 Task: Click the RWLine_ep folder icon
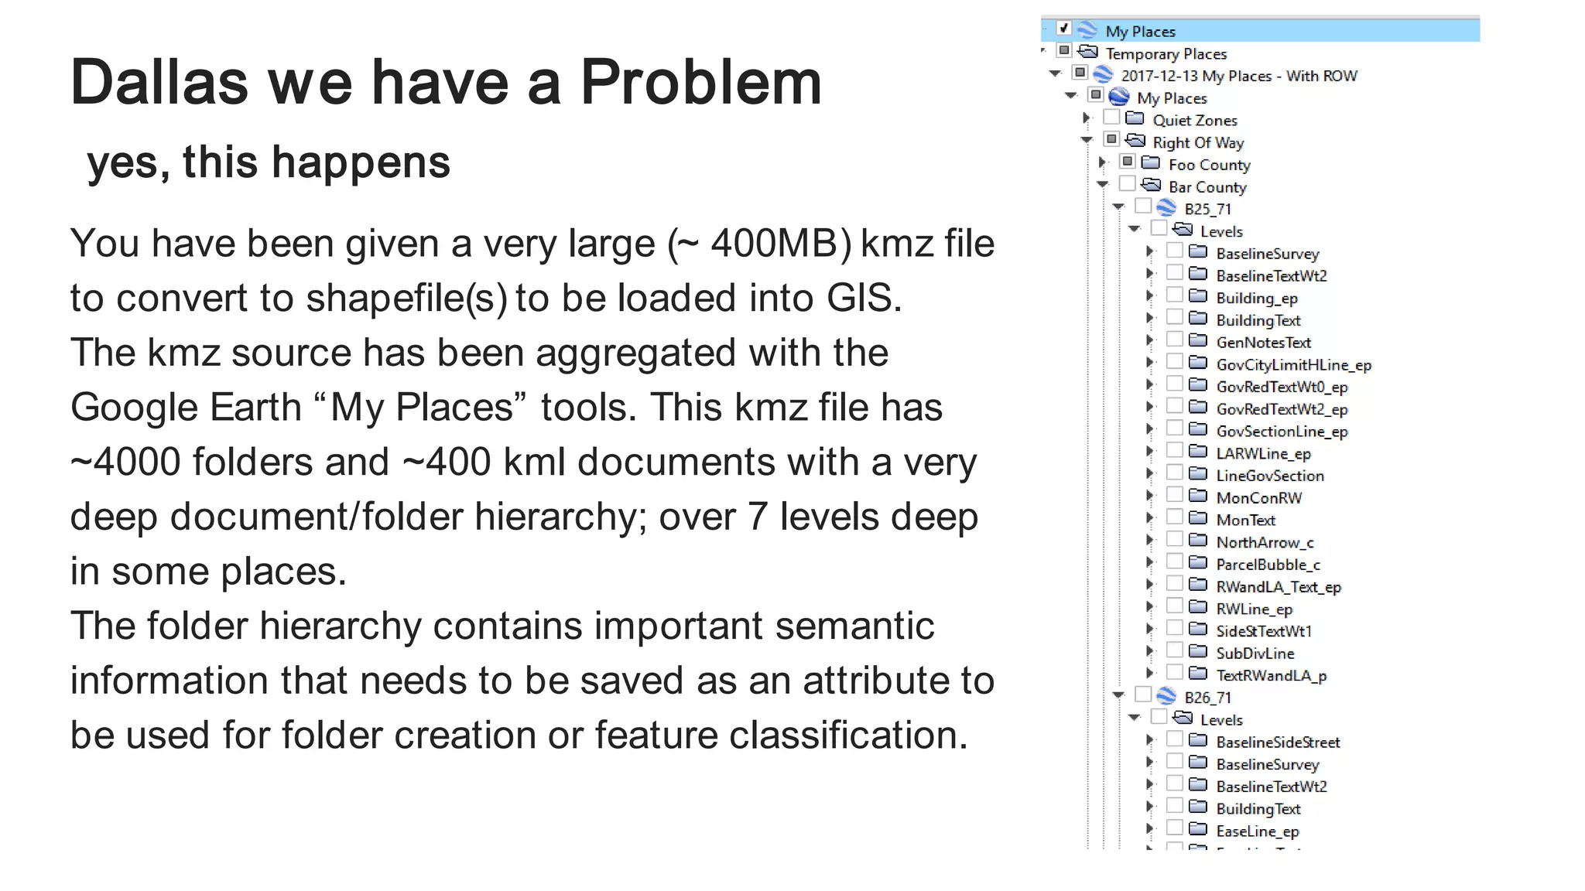(x=1198, y=607)
